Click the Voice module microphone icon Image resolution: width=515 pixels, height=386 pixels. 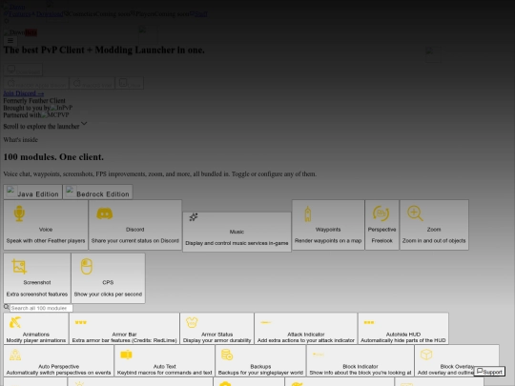tap(19, 213)
